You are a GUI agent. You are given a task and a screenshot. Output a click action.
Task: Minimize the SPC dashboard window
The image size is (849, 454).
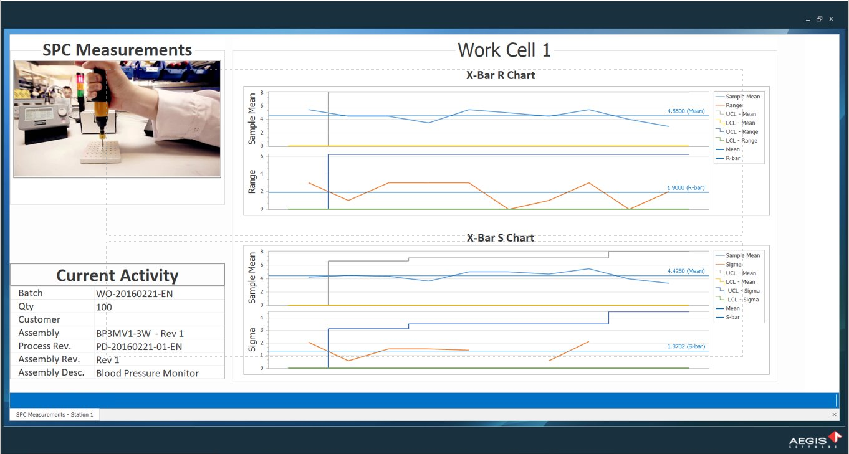pos(808,19)
